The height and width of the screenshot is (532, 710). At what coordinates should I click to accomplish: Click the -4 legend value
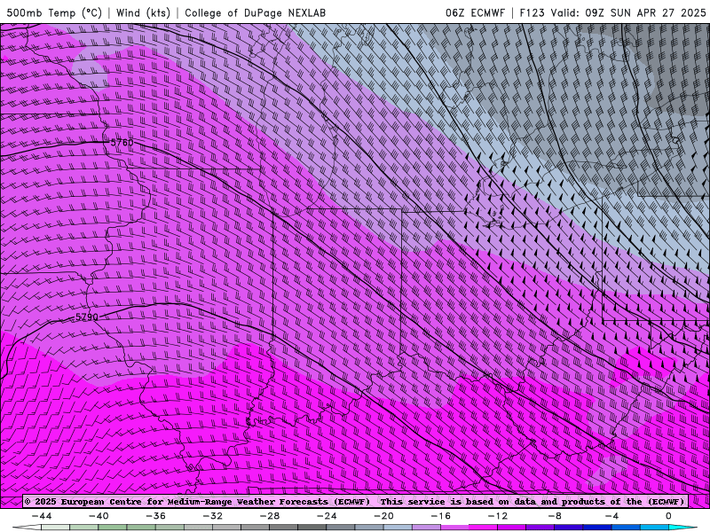tap(611, 516)
